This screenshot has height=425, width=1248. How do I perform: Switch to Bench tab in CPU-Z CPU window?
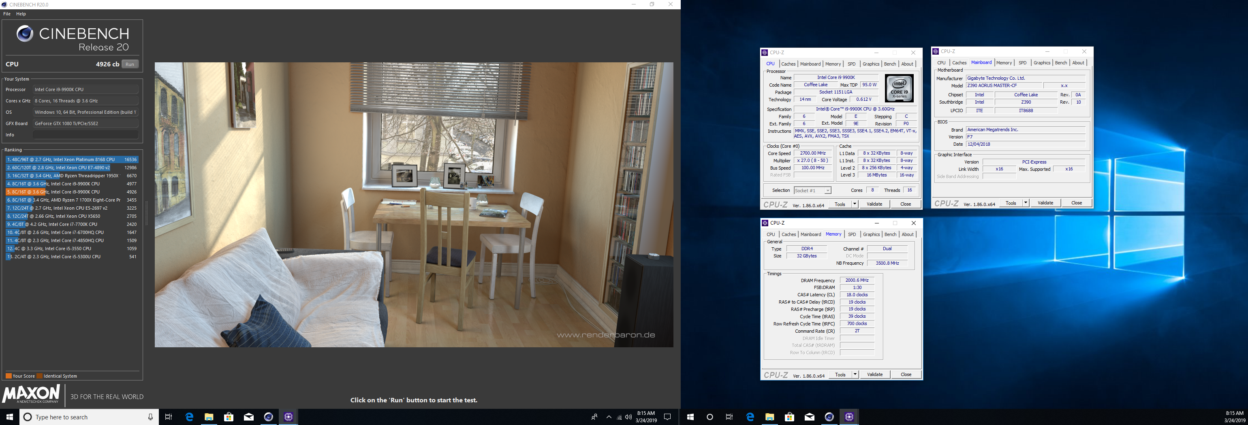[890, 64]
